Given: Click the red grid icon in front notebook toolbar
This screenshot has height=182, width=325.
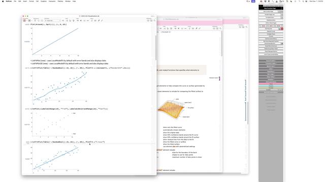Looking at the screenshot, I should (24, 21).
